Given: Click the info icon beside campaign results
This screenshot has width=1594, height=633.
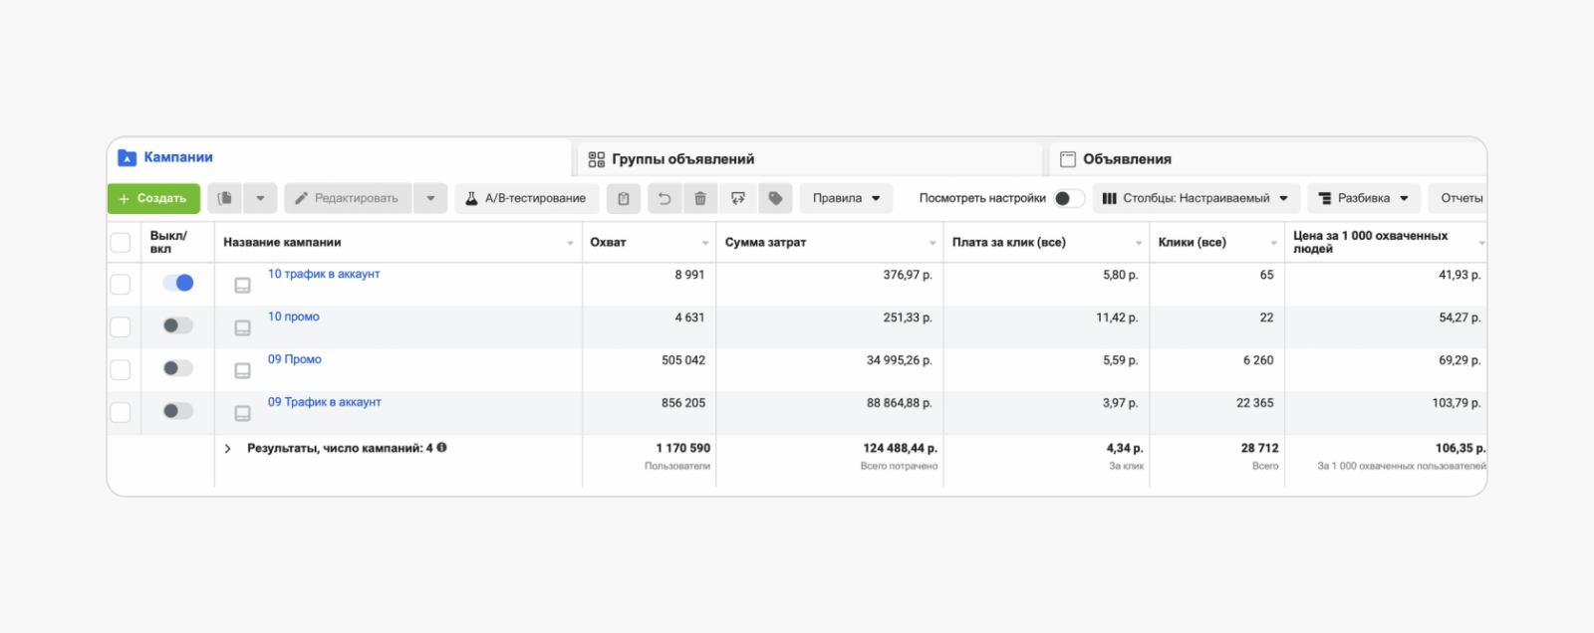Looking at the screenshot, I should pyautogui.click(x=441, y=448).
